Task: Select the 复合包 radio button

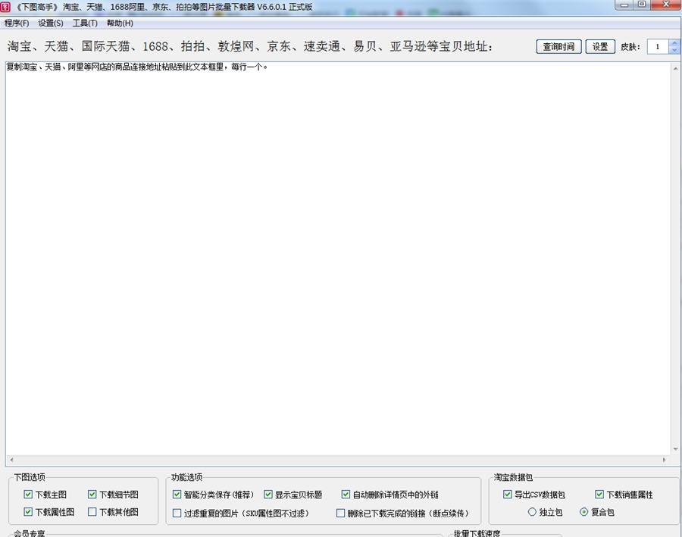Action: click(x=584, y=512)
